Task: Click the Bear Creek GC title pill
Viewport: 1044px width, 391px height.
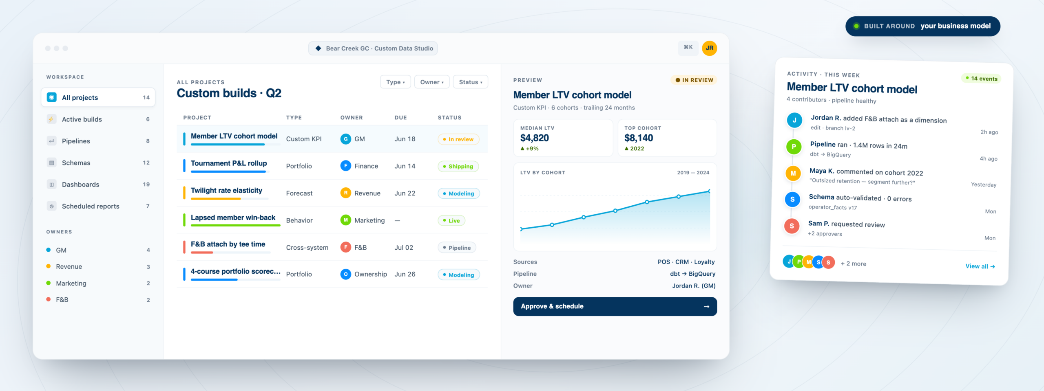Action: click(x=373, y=48)
